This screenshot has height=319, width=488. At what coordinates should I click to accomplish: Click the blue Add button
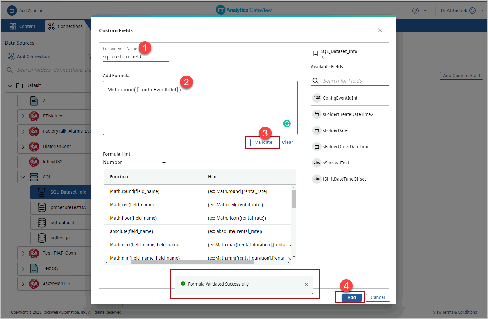coord(351,297)
